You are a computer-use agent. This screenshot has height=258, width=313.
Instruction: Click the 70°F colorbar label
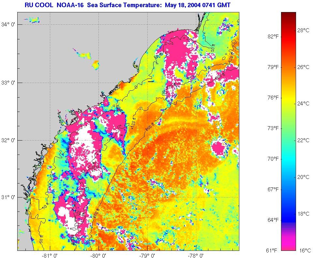[273, 159]
